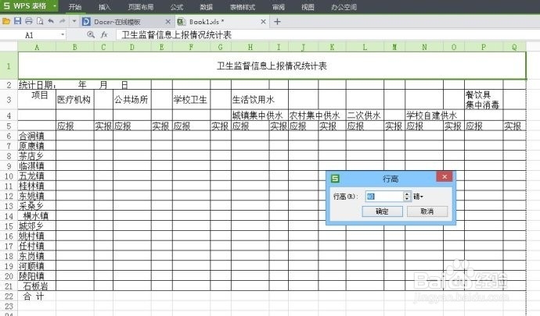Open the 磅 unit dropdown in dialog
Screen dimensions: 540x316
point(419,197)
